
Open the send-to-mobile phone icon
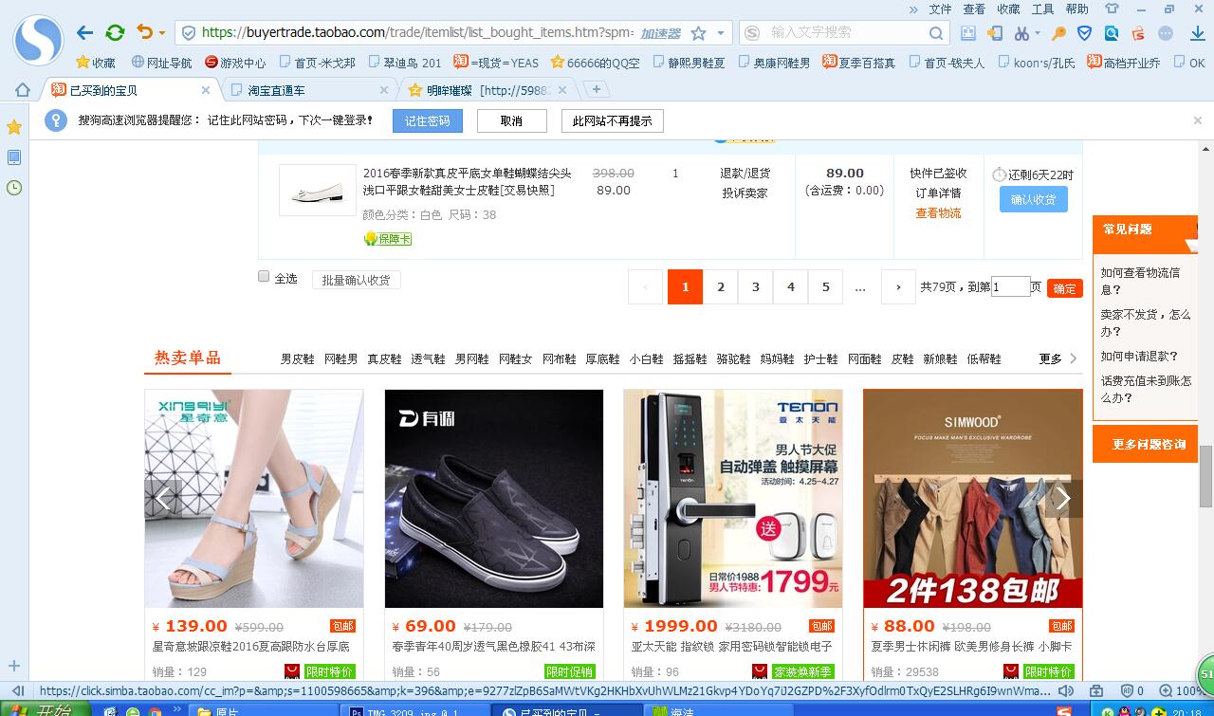994,32
